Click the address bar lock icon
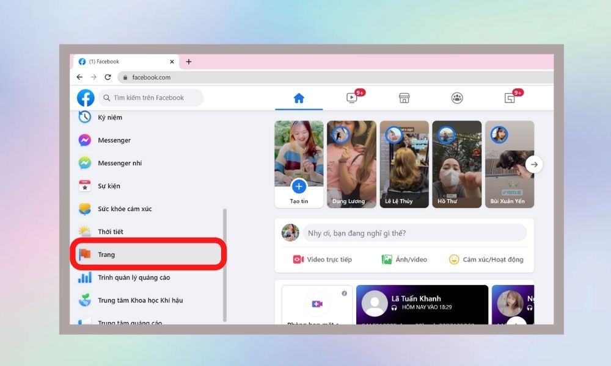This screenshot has width=611, height=366. coord(125,77)
